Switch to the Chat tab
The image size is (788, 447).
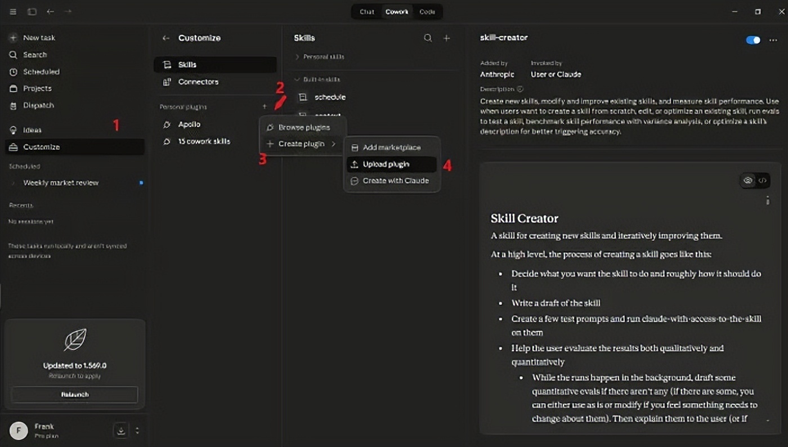click(367, 12)
